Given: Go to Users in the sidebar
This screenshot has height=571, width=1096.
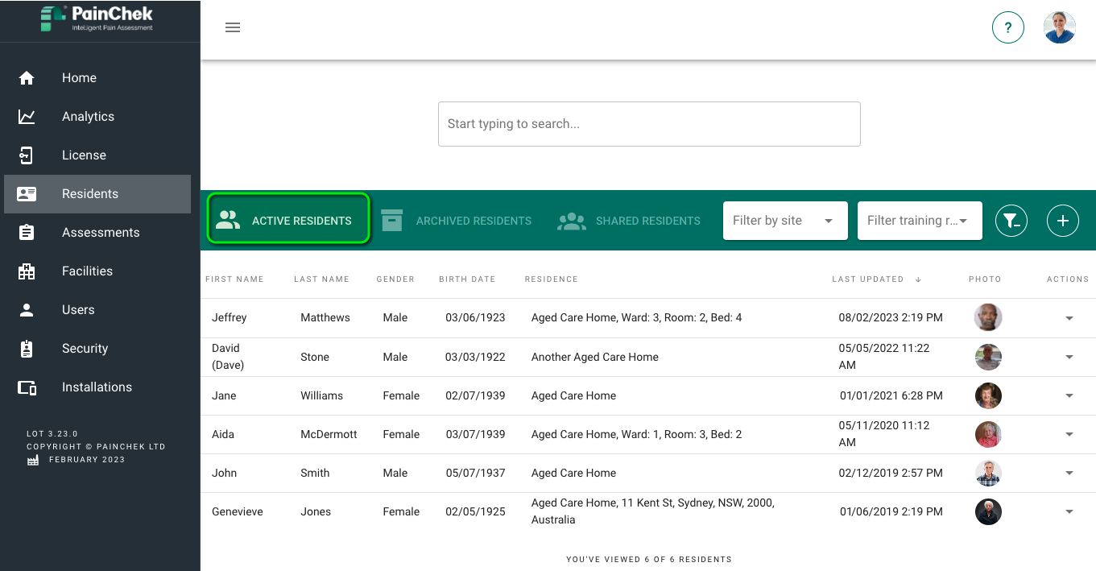Looking at the screenshot, I should click(97, 310).
